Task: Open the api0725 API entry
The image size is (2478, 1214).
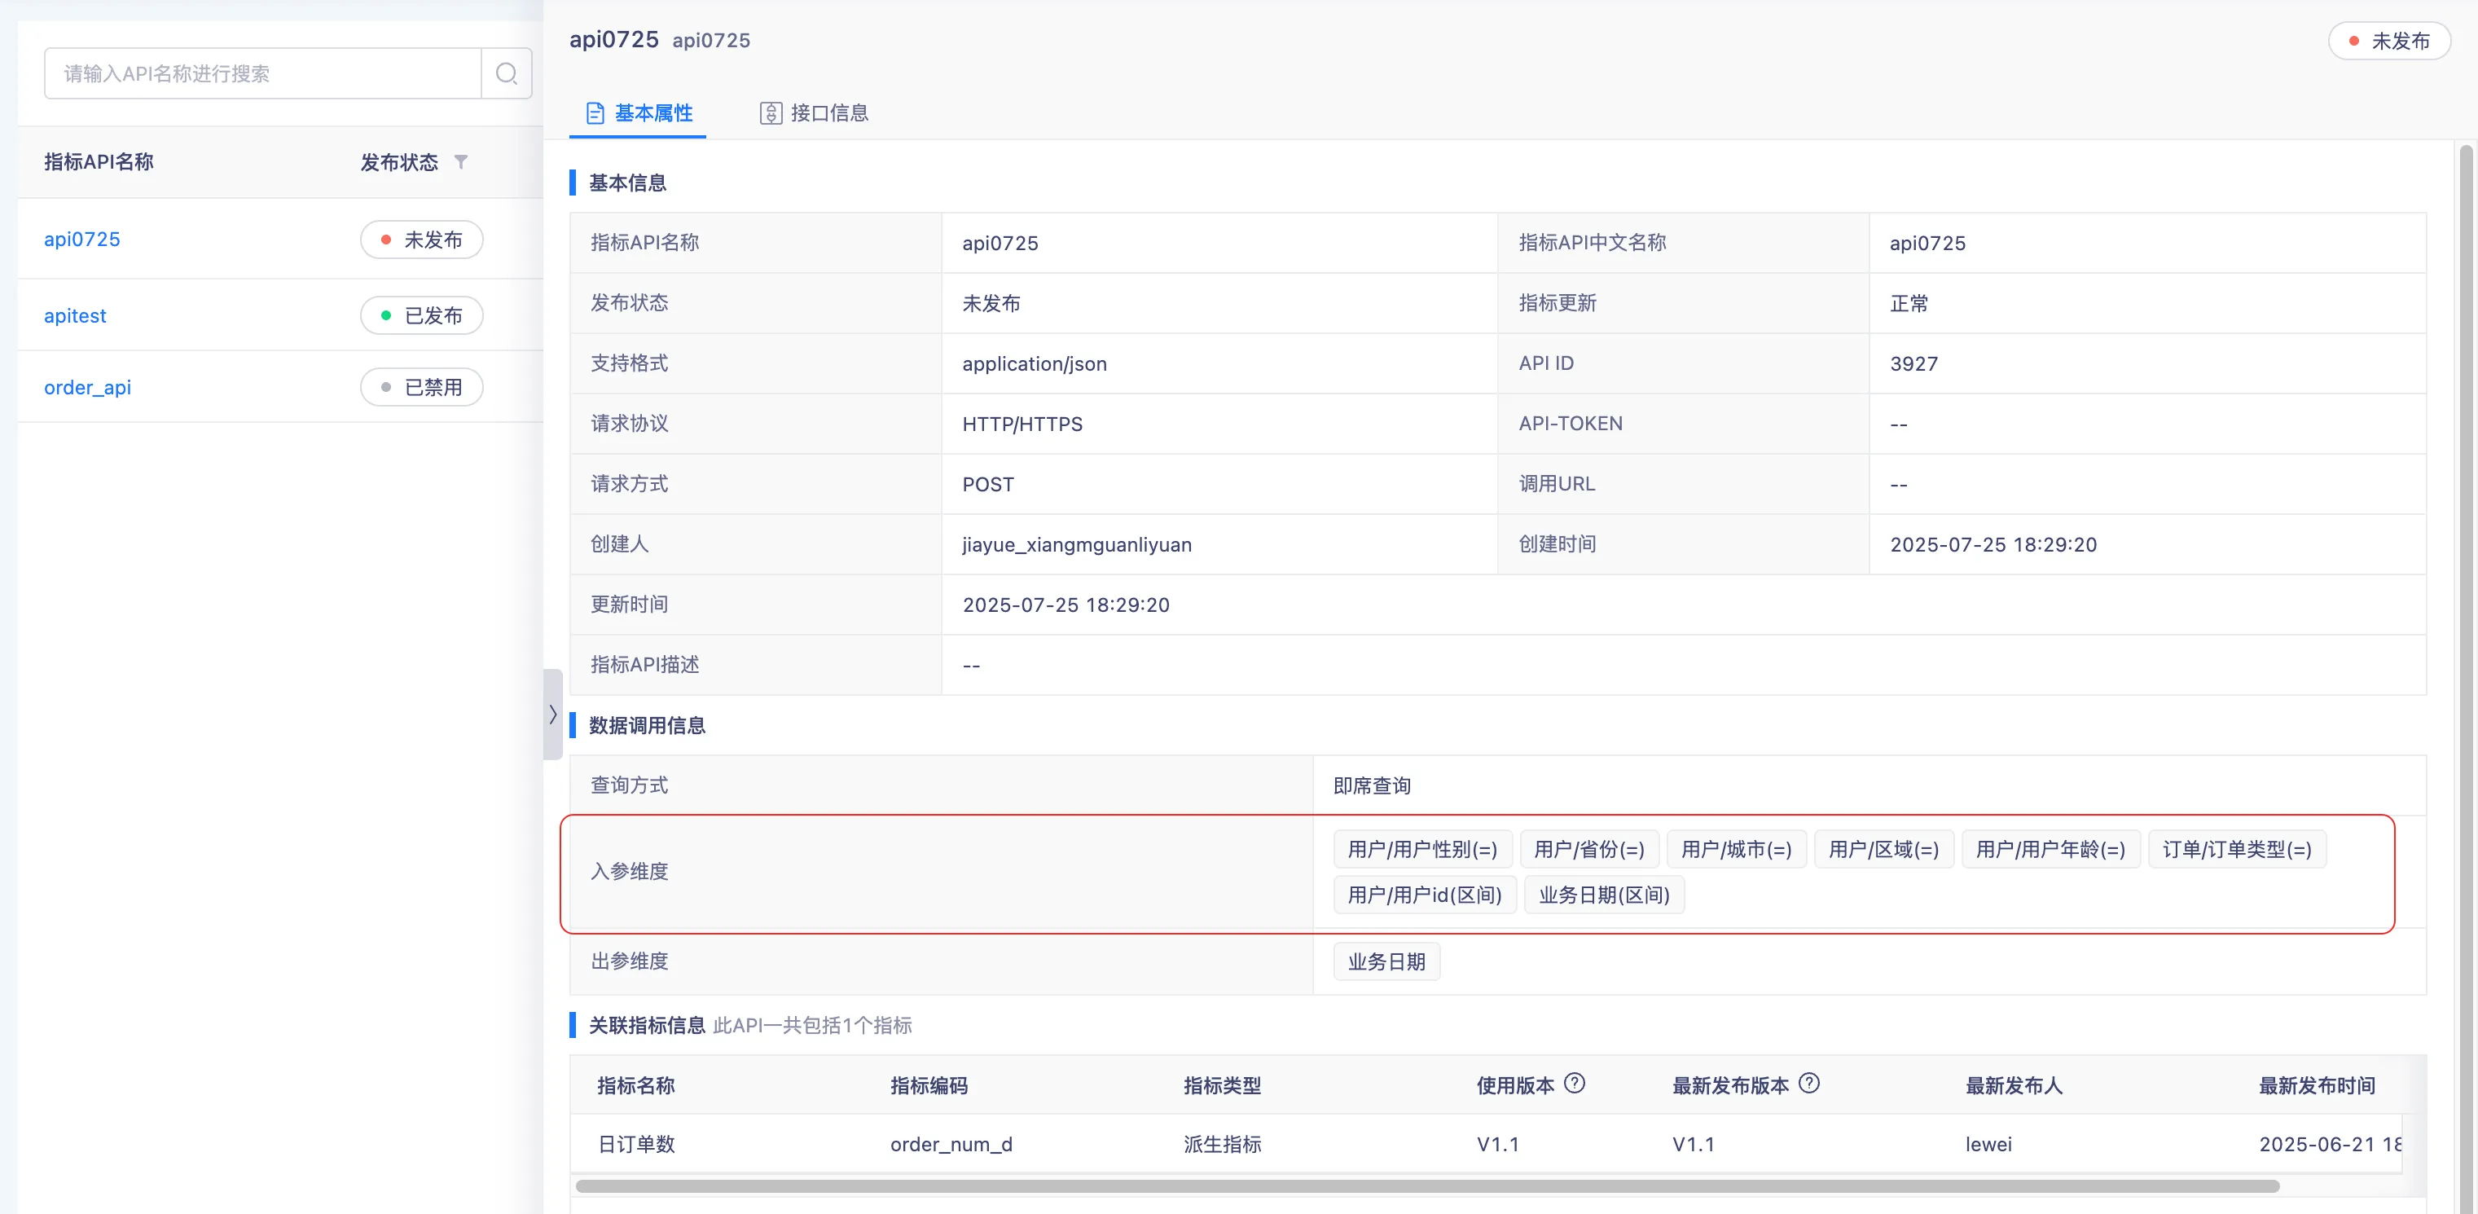Action: [x=81, y=239]
